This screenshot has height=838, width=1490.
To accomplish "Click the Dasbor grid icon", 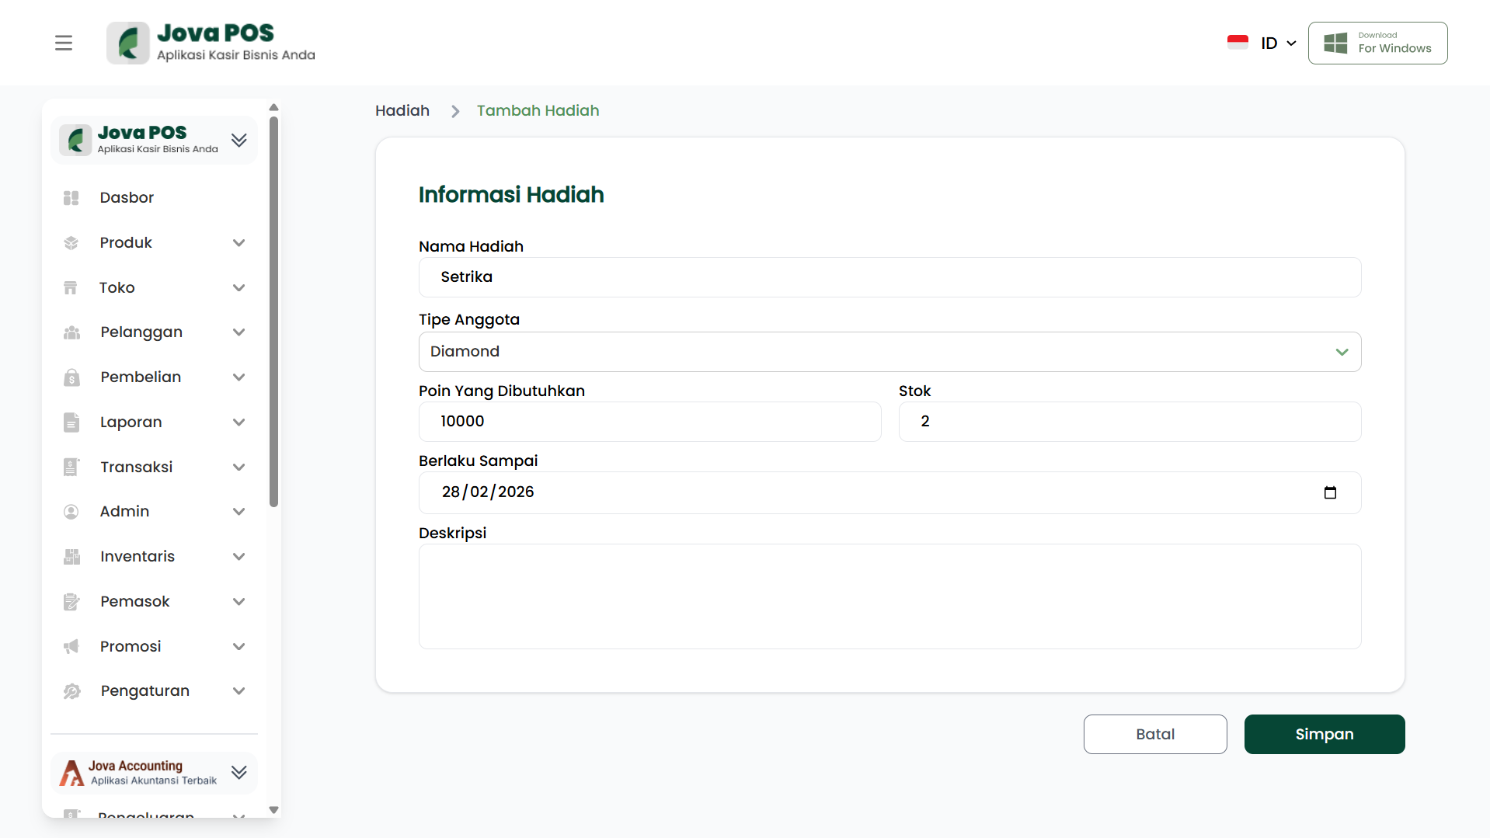I will click(71, 198).
